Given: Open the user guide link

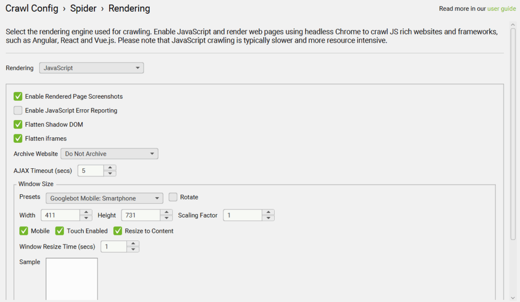Looking at the screenshot, I should tap(502, 9).
